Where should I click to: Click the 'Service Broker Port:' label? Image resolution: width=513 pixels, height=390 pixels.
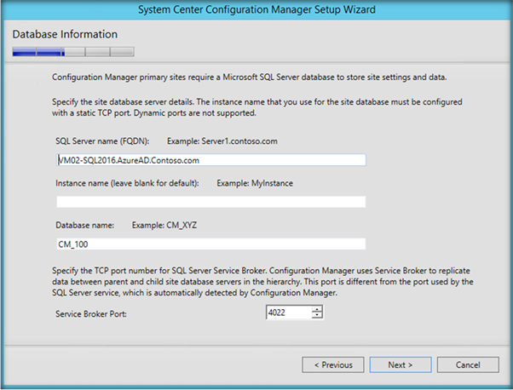(x=91, y=314)
